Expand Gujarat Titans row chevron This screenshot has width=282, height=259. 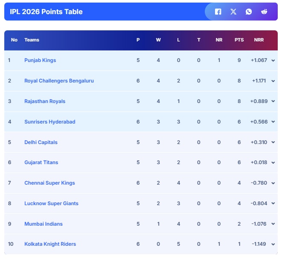point(273,162)
